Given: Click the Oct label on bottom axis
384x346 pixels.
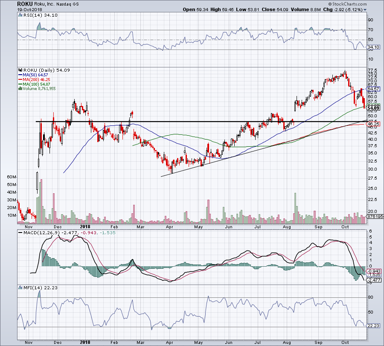Looking at the screenshot, I should [345, 342].
